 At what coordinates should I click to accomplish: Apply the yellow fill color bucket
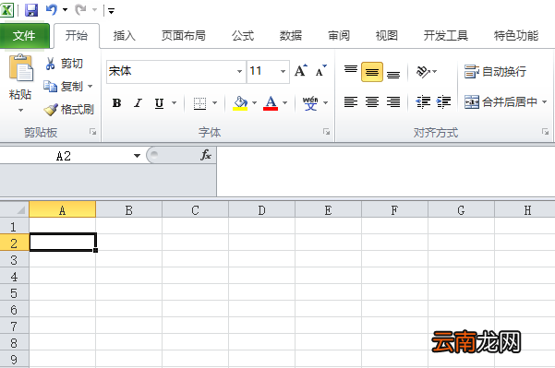click(240, 103)
